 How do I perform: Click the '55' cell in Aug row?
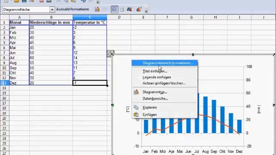click(51, 63)
